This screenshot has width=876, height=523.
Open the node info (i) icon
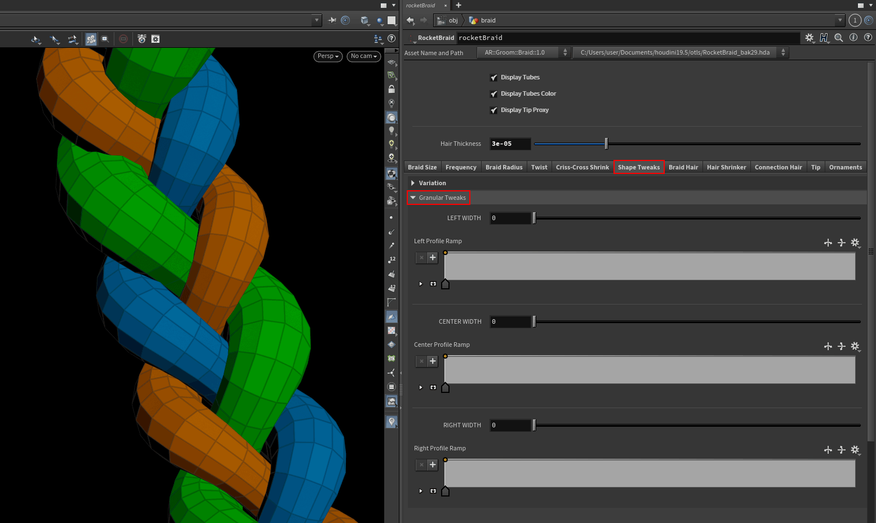(853, 38)
